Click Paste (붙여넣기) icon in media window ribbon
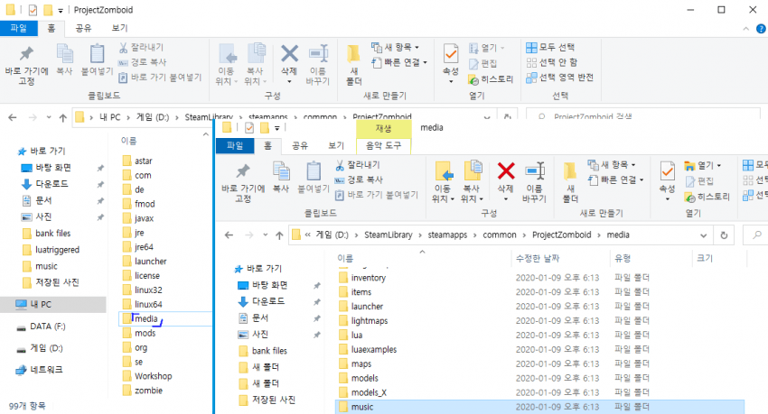 coord(314,171)
